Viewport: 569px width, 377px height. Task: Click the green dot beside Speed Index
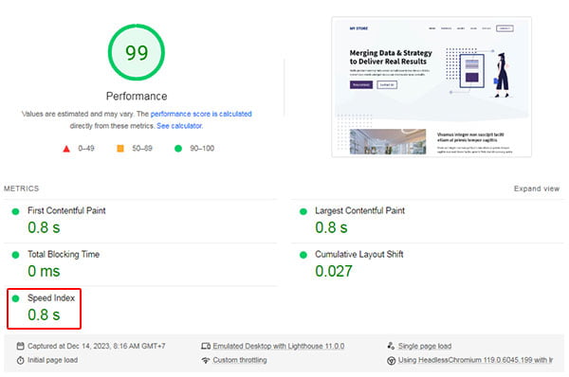(x=15, y=298)
